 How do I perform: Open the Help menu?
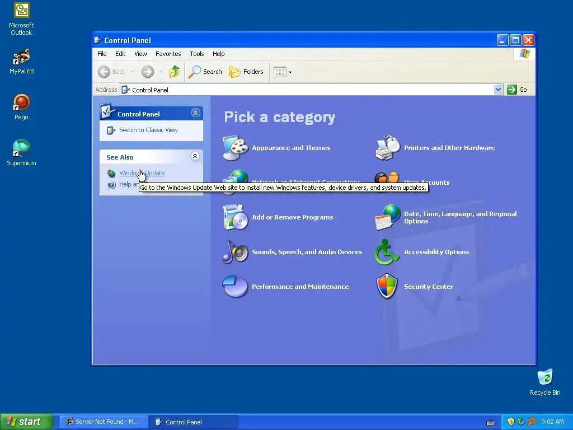[x=219, y=54]
